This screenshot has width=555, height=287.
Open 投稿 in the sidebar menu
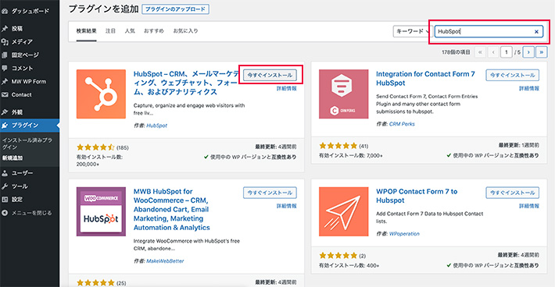pyautogui.click(x=17, y=29)
